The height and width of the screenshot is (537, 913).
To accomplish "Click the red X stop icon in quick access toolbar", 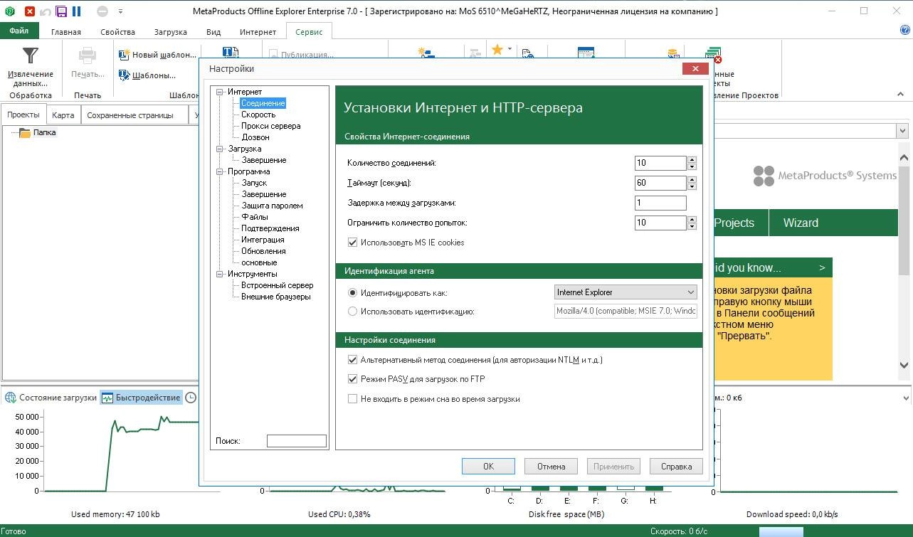I will 29,11.
